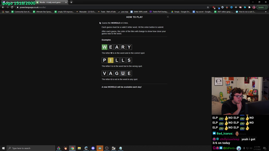Click the blue circle extension icon before puzzle piece
Viewport: 269px width, 151px height.
245,8
